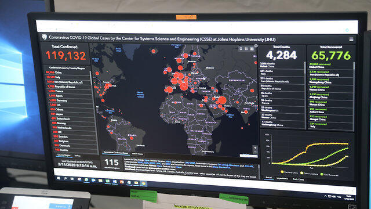Zoom out the map with minus button

[255, 152]
